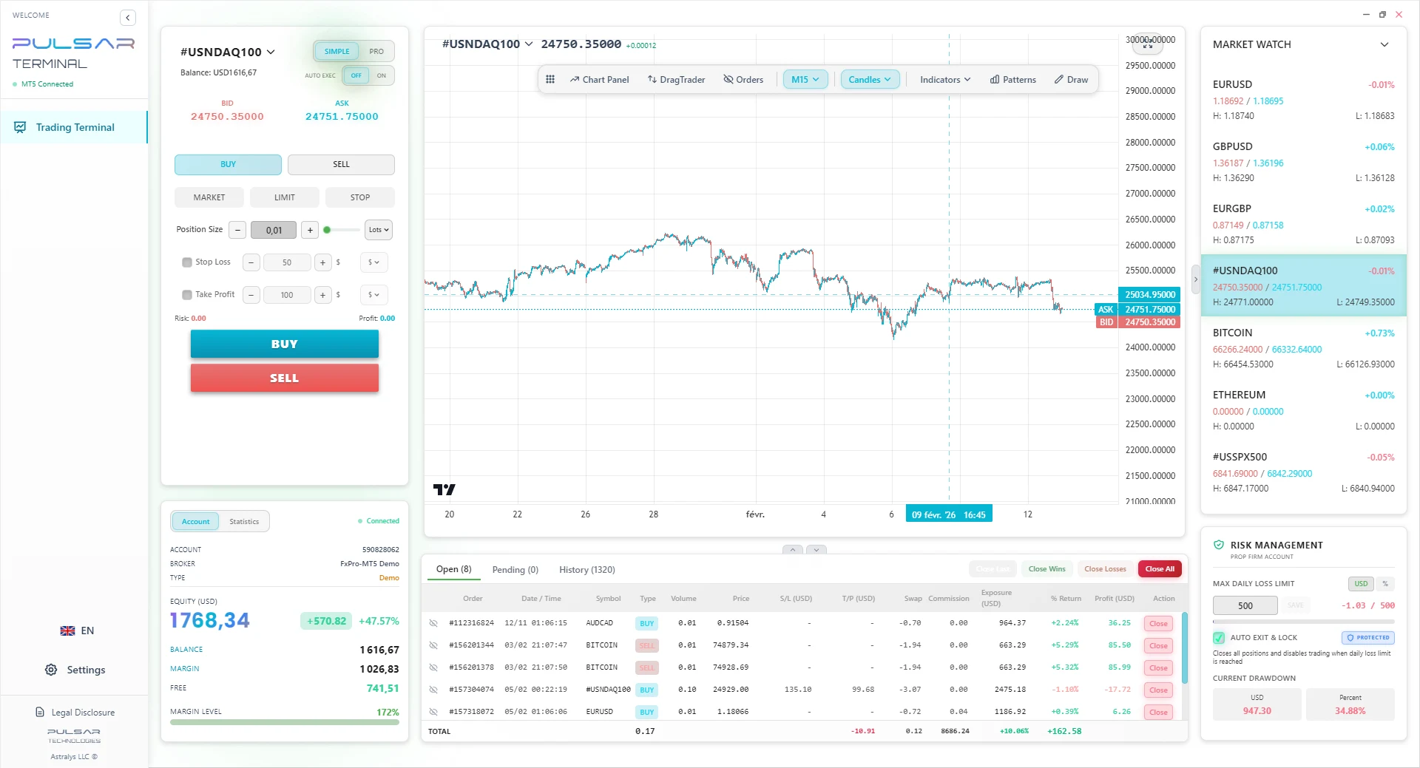Switch to the History (1320) tab
The image size is (1420, 768).
point(587,570)
